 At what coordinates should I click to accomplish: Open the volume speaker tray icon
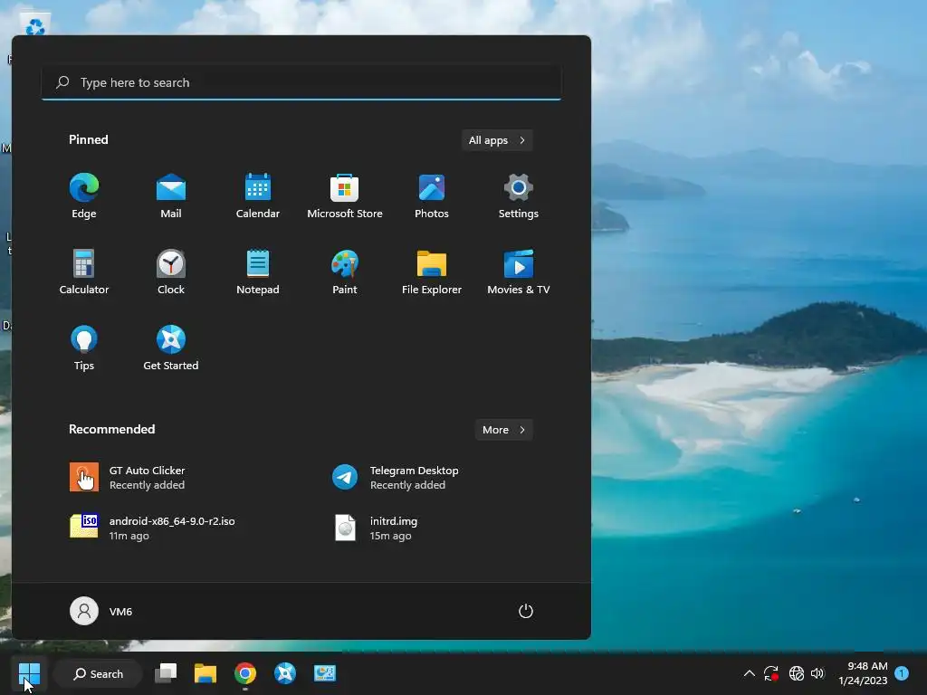[x=817, y=673]
